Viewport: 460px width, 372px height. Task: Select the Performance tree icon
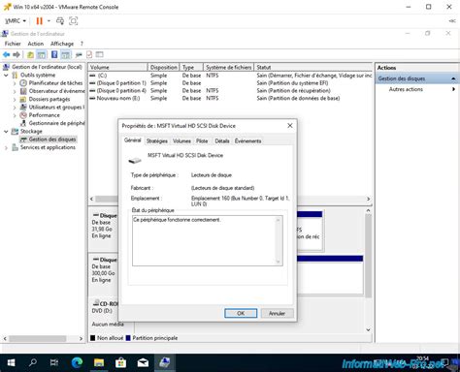pyautogui.click(x=23, y=115)
